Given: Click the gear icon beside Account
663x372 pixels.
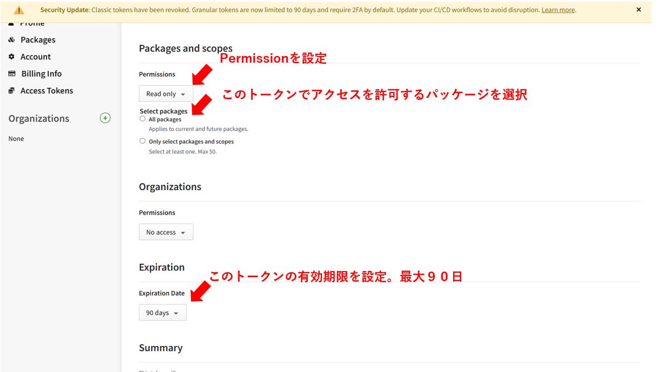Looking at the screenshot, I should click(x=12, y=57).
